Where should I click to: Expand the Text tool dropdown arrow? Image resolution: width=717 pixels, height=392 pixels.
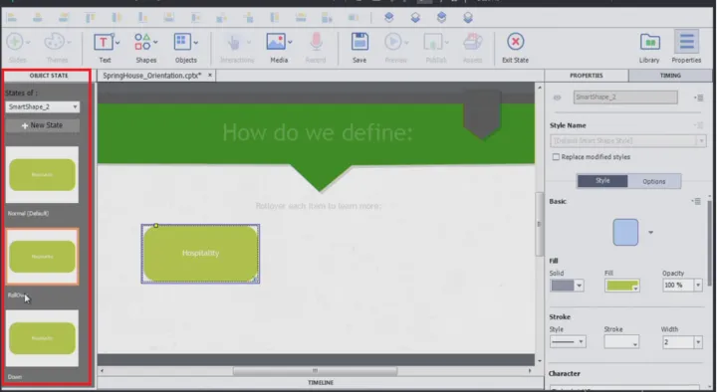click(x=118, y=43)
